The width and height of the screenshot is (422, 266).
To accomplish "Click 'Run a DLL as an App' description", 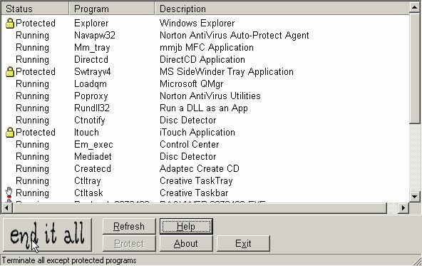I will (203, 108).
